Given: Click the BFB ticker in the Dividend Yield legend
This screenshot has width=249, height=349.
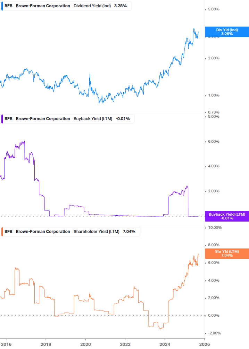Looking at the screenshot, I should click(8, 6).
